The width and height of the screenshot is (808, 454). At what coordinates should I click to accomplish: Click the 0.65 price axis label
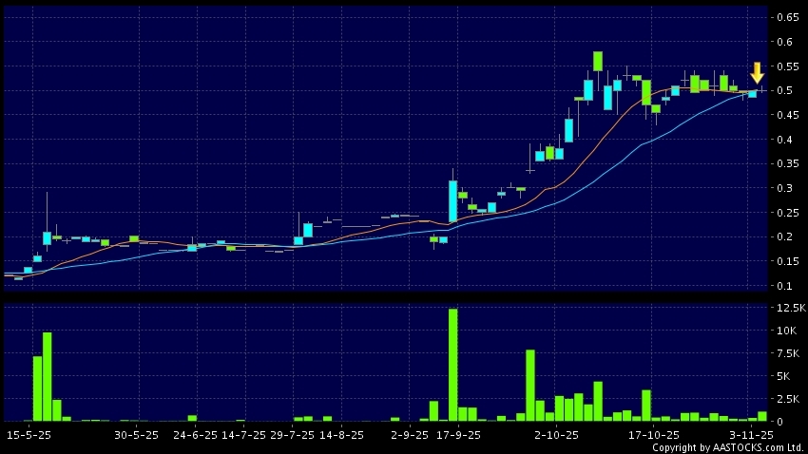pyautogui.click(x=790, y=18)
